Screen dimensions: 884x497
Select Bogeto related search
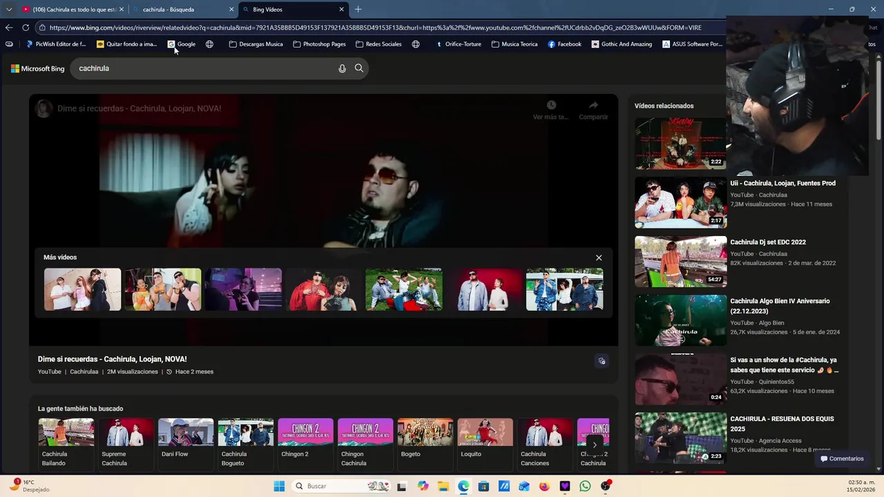coord(425,443)
